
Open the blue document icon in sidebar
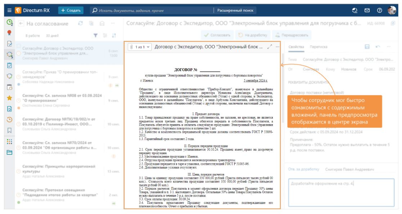(x=9, y=109)
